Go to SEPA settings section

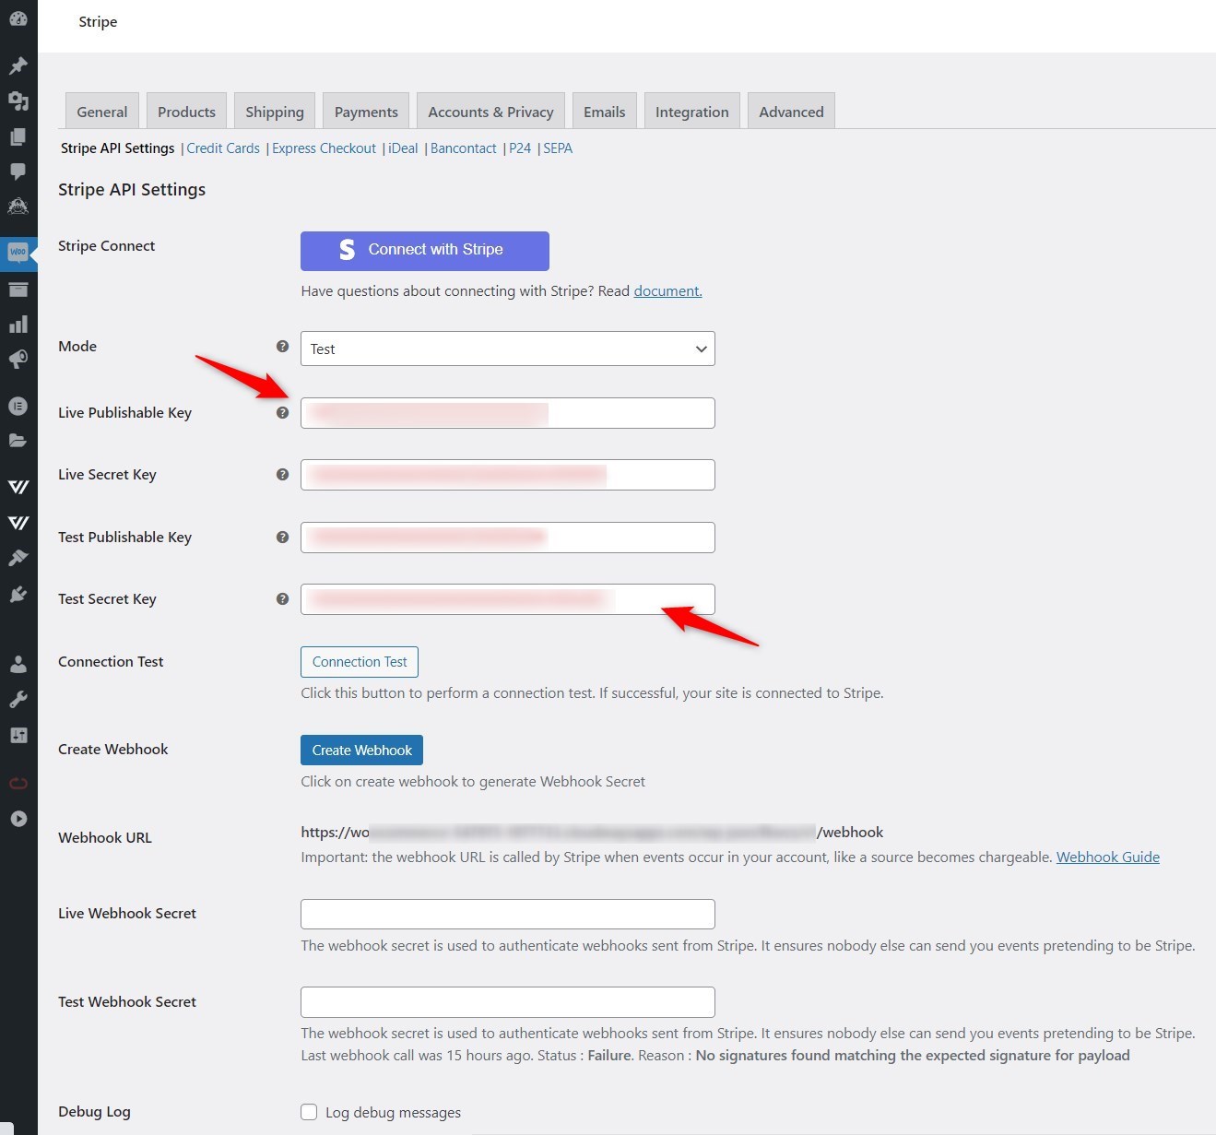click(558, 148)
